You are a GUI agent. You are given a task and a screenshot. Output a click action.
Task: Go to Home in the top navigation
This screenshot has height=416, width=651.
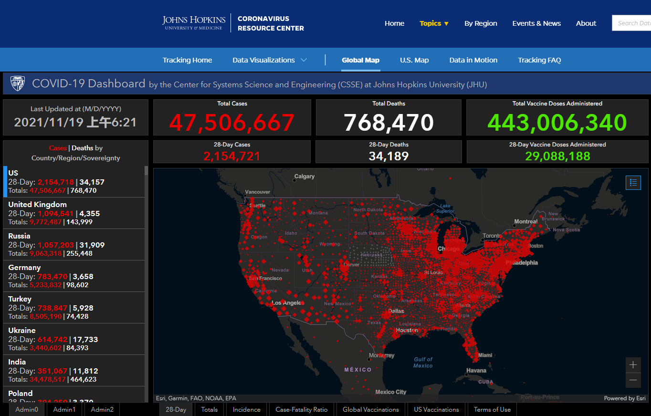[394, 23]
